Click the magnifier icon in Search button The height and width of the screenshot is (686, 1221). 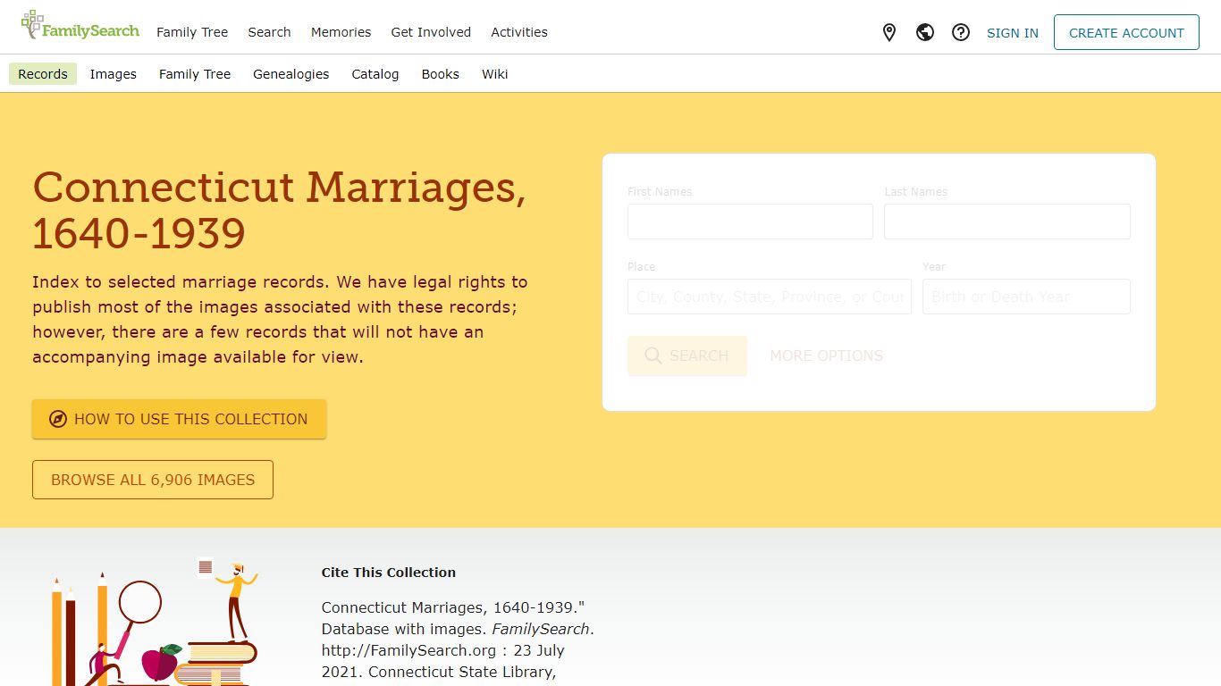[x=653, y=356]
